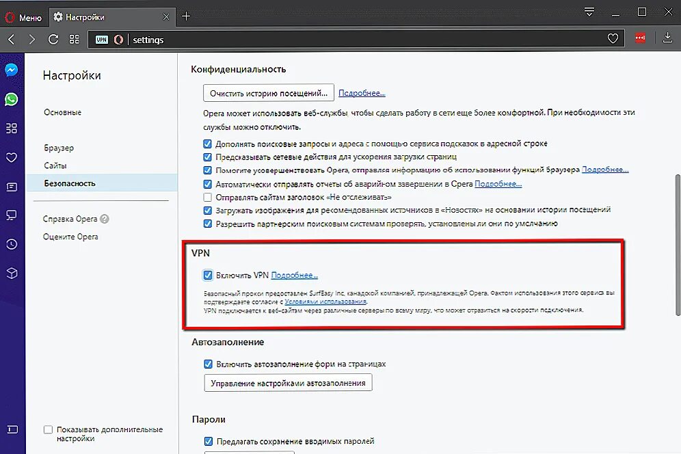The image size is (681, 454).
Task: Open History clock in the sidebar
Action: (12, 244)
